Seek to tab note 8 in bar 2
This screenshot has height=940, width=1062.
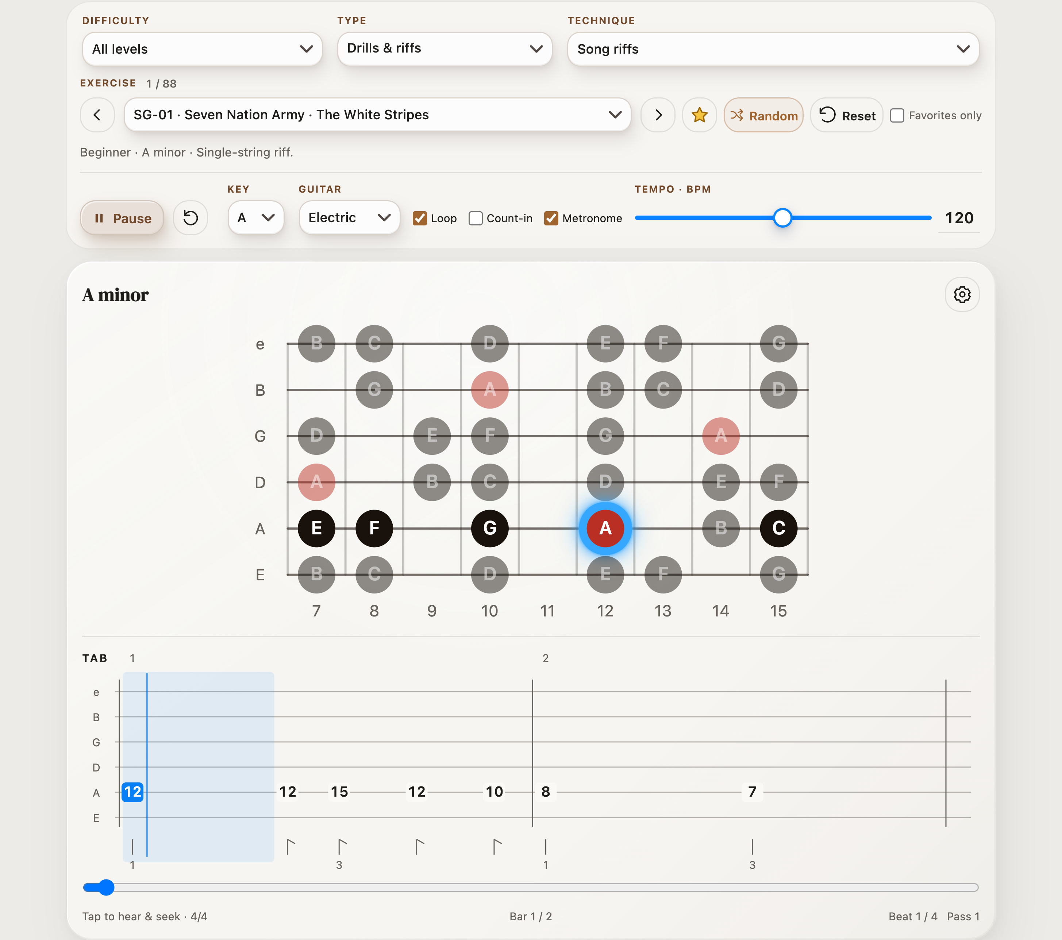coord(546,792)
